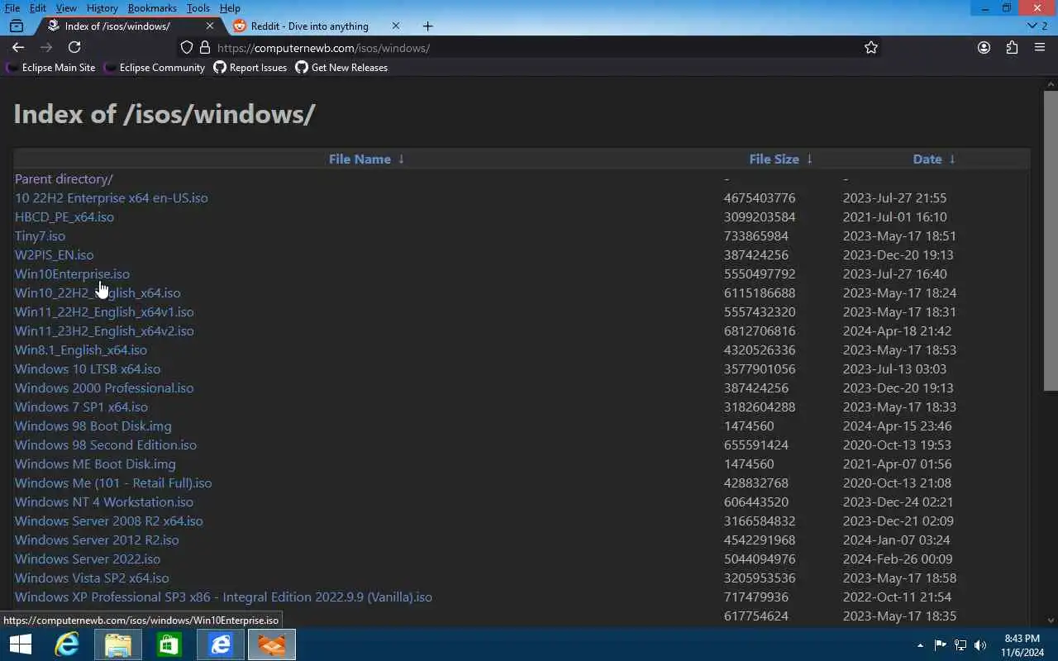
Task: Click the URL address bar
Action: pyautogui.click(x=529, y=48)
